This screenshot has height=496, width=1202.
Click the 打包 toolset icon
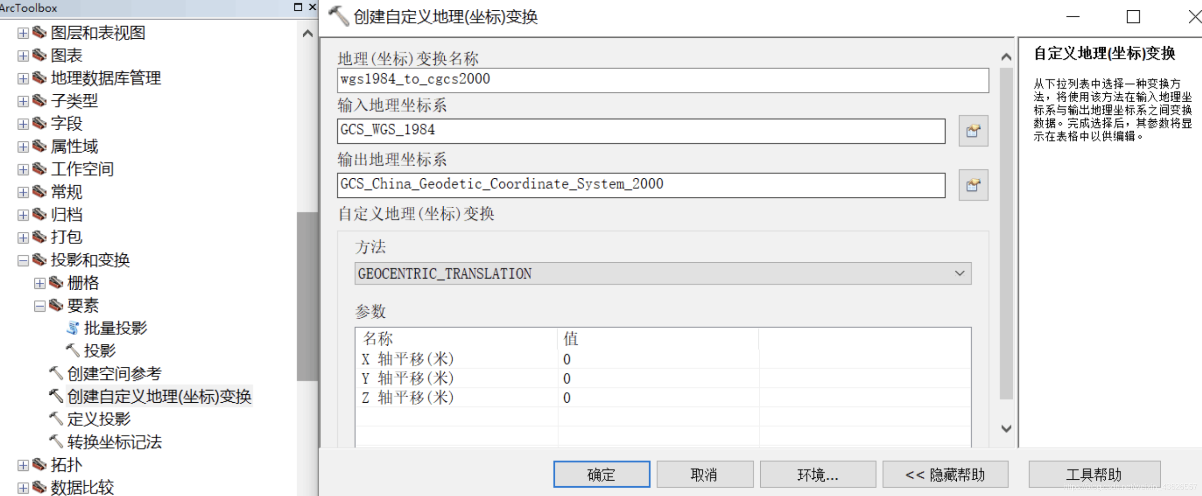click(39, 237)
